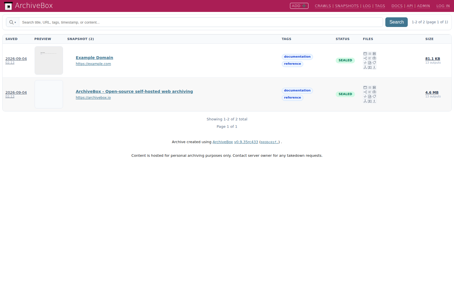Image resolution: width=454 pixels, height=284 pixels.
Task: Open ArchiveBox - Open-source self-hosted web archiving title
Action: click(134, 91)
